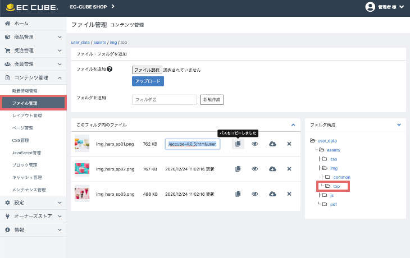Expand the 管理者 様 dropdown arrow
Screen dimensions: 410x258
tap(402, 7)
